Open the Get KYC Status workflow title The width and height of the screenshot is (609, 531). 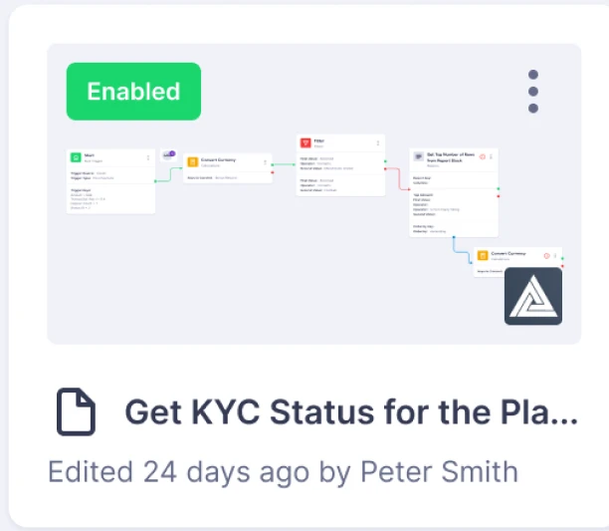point(350,412)
